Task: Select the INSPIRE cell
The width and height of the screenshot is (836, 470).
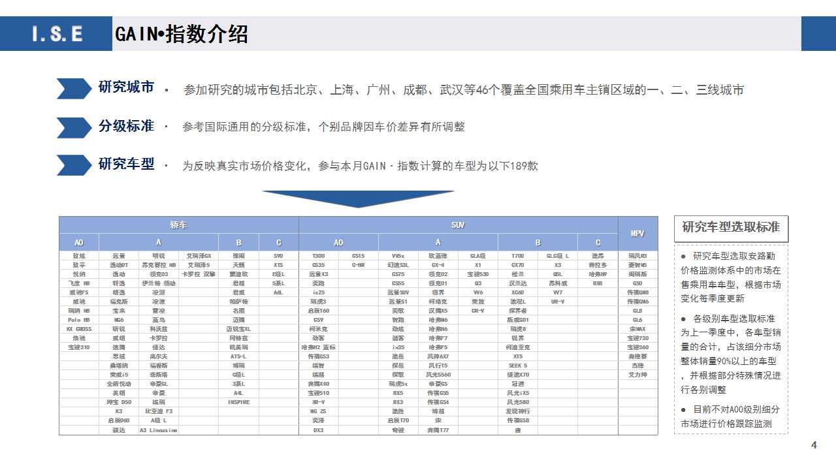Action: [x=239, y=402]
